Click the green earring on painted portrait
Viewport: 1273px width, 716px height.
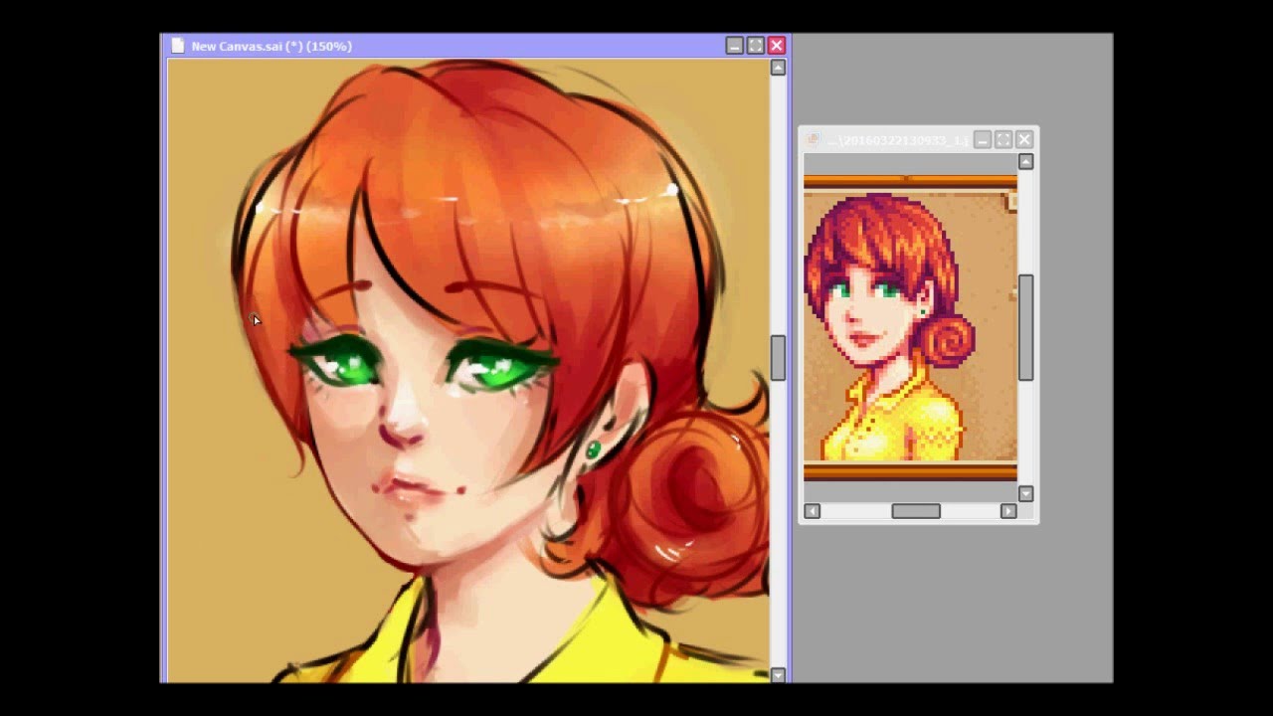pyautogui.click(x=593, y=450)
